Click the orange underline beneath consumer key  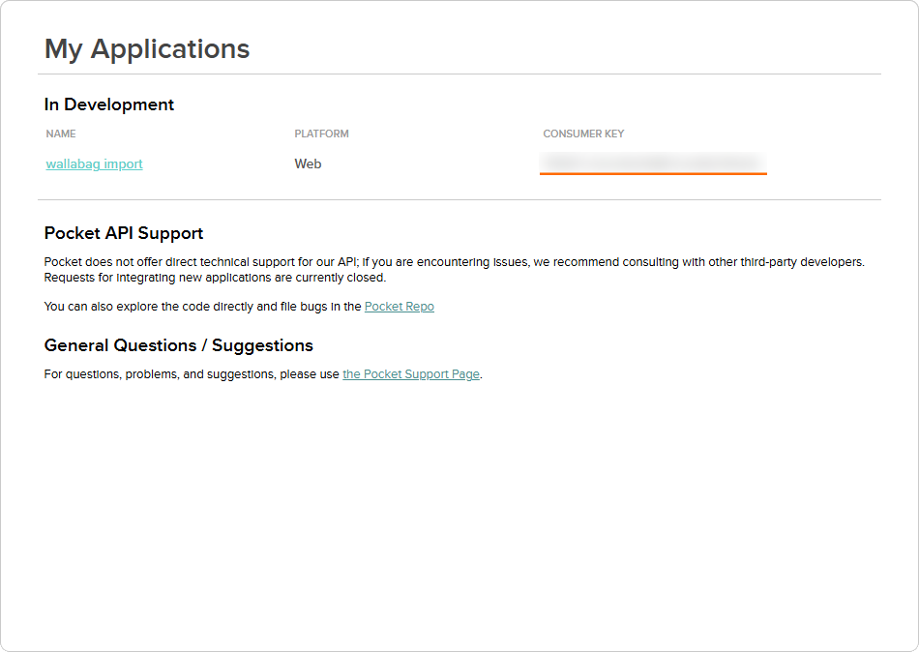(653, 173)
